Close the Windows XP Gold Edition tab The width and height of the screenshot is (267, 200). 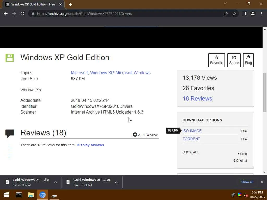pyautogui.click(x=60, y=4)
